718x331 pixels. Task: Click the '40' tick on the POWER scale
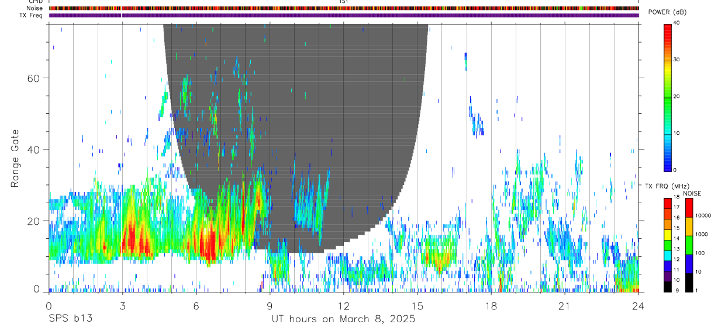[x=676, y=23]
